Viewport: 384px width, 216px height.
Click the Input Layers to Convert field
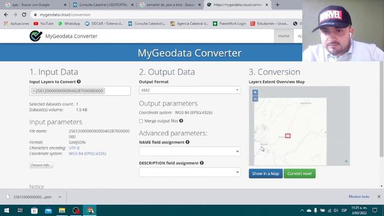(80, 91)
